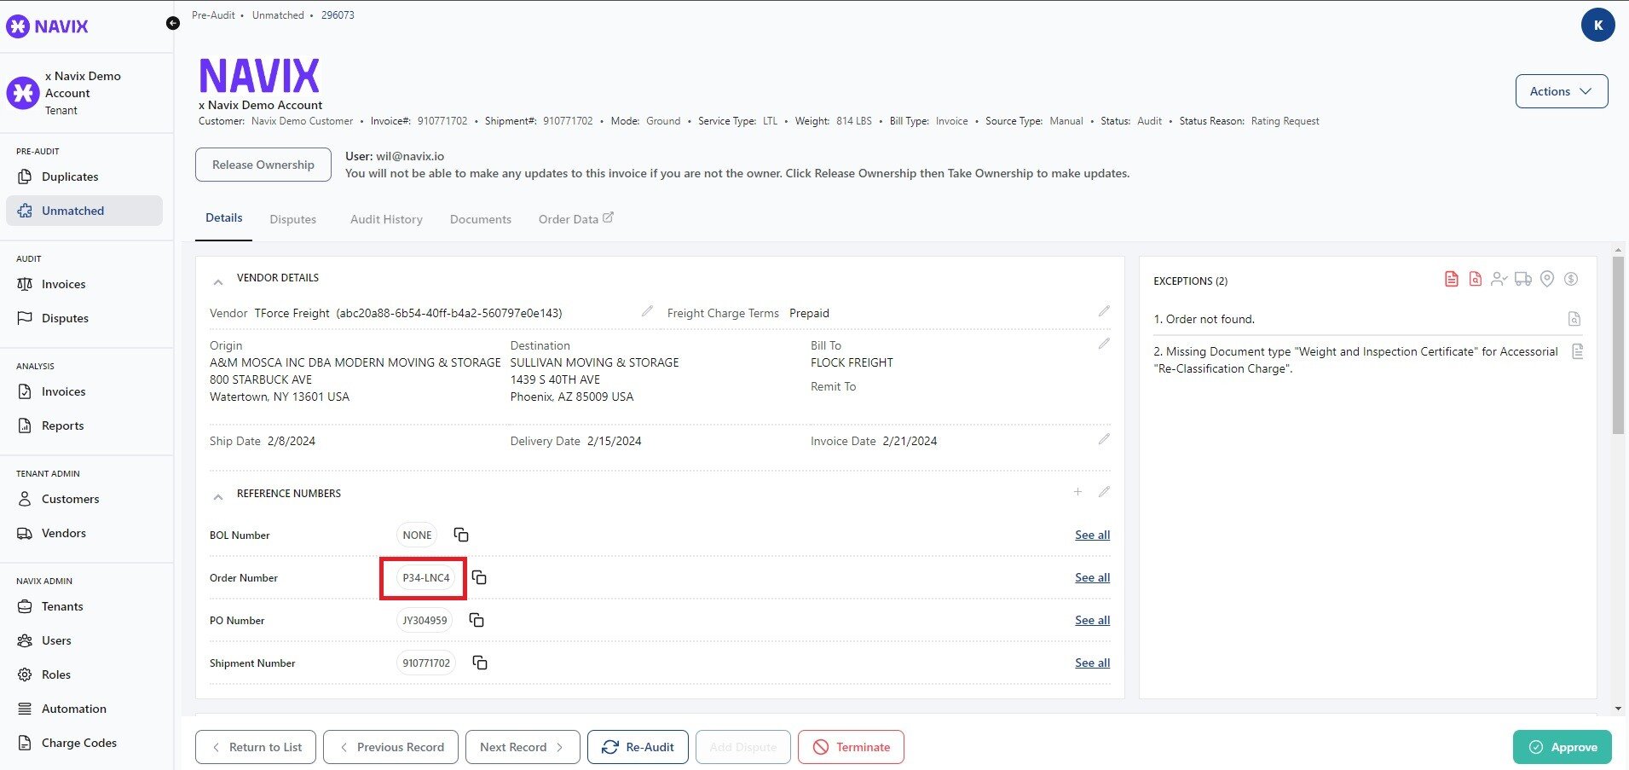The height and width of the screenshot is (770, 1629).
Task: Collapse the sidebar with the arrow icon
Action: pos(173,23)
